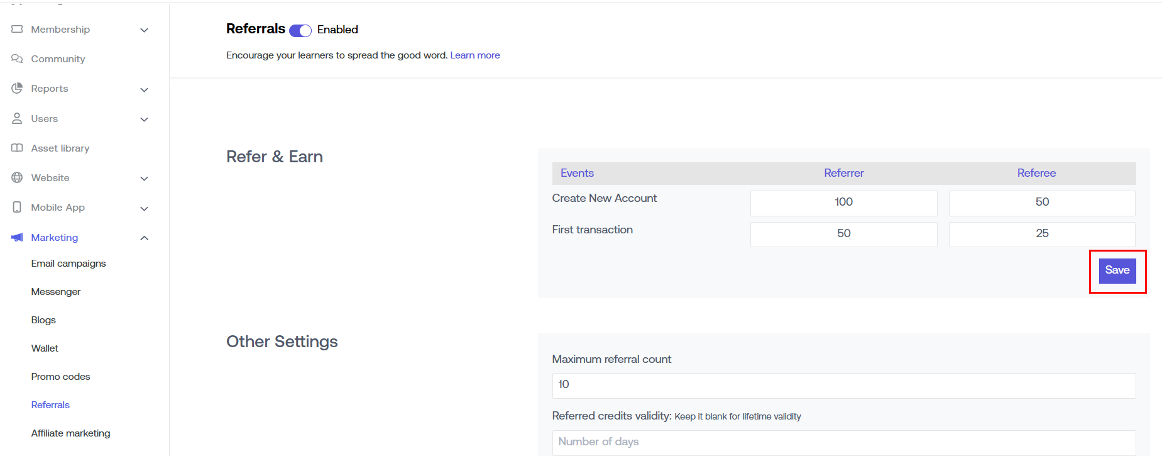Click the Community chat bubbles icon

point(17,59)
